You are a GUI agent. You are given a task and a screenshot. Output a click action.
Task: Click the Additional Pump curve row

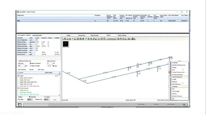pyautogui.click(x=38, y=90)
